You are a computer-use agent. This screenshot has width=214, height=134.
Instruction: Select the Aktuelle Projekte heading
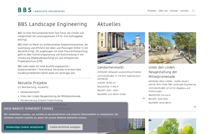[x=32, y=83]
